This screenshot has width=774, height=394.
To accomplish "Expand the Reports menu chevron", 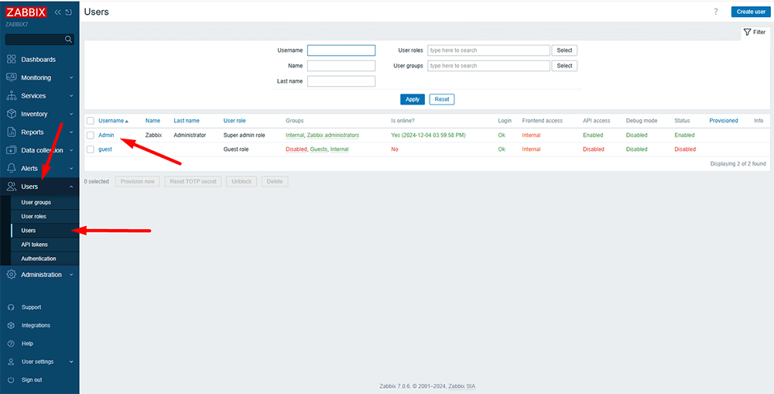I will (71, 132).
